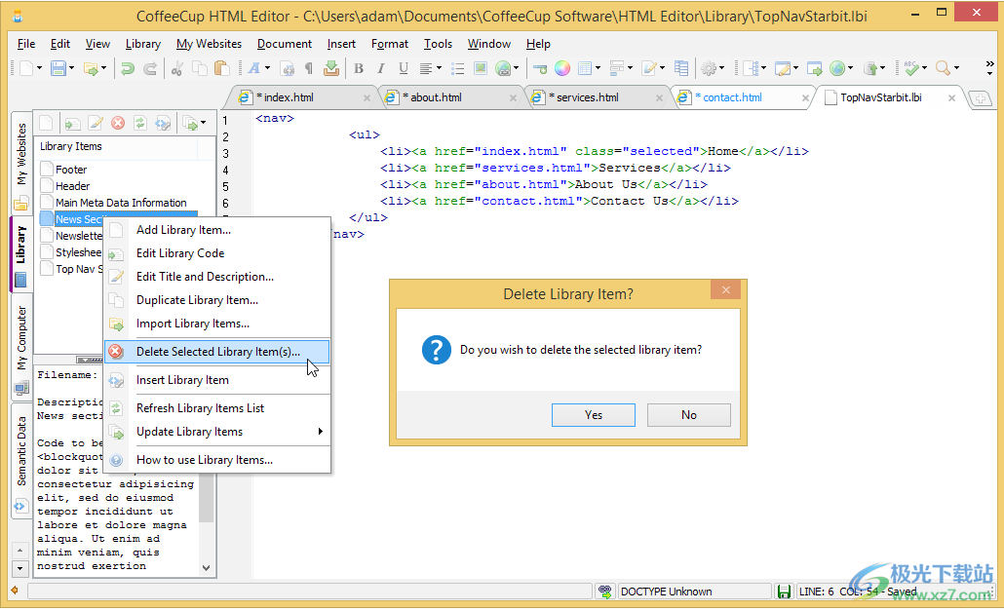The height and width of the screenshot is (611, 1004).
Task: Click No in Delete Library Item dialog
Action: click(x=689, y=415)
